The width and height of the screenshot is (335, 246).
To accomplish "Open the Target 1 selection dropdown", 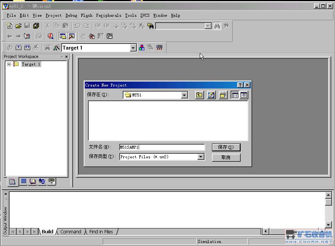I will [133, 48].
